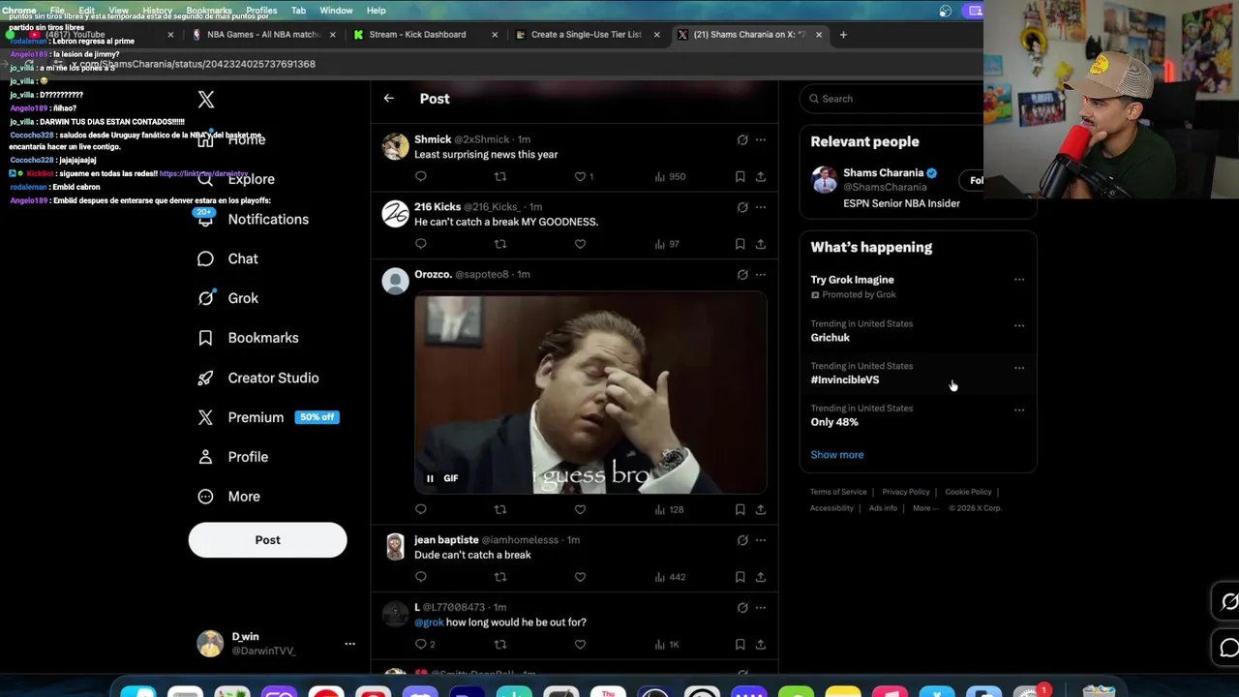Open Creator Studio in sidebar
1239x697 pixels.
click(258, 378)
